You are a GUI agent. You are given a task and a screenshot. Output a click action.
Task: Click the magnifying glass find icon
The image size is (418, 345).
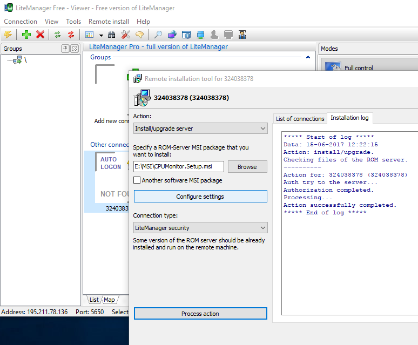(x=158, y=35)
